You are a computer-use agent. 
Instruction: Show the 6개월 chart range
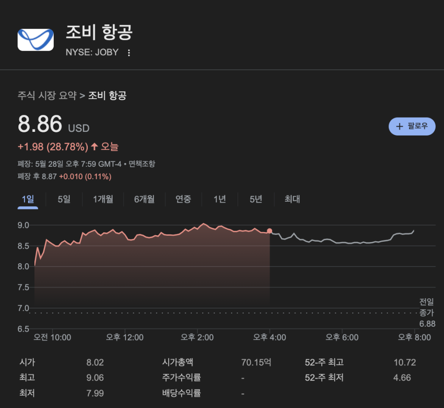pos(144,199)
